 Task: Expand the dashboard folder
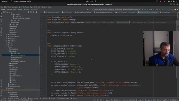[6, 35]
